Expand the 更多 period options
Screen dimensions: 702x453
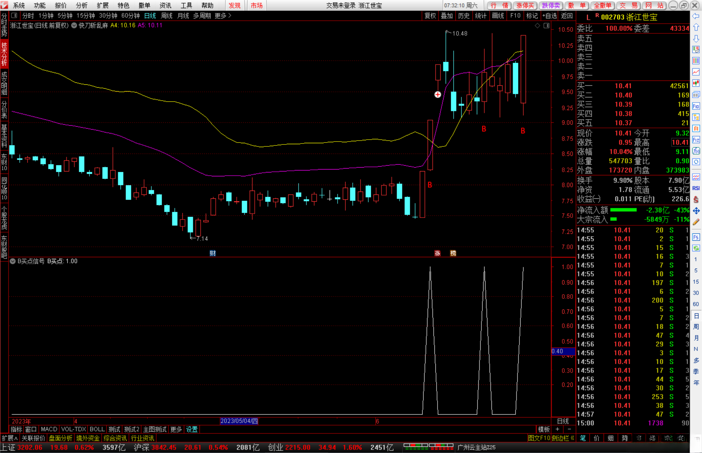click(223, 16)
